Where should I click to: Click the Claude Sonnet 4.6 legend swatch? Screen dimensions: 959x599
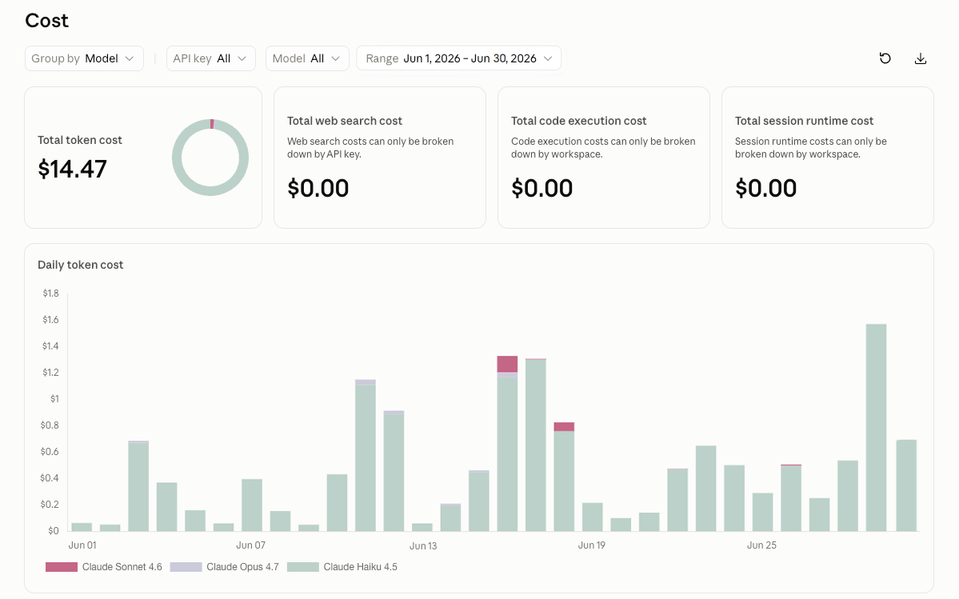(61, 567)
